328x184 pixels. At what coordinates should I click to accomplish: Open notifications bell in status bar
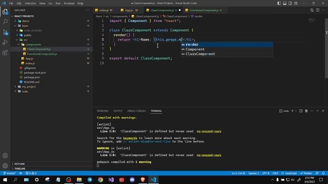click(x=323, y=173)
